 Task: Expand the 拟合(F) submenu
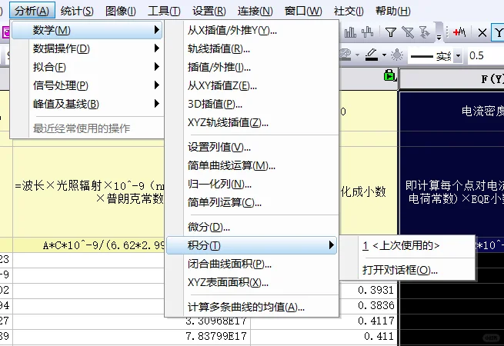tap(87, 67)
